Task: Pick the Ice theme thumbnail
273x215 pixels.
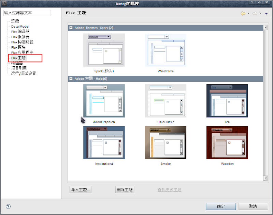Action: point(227,101)
